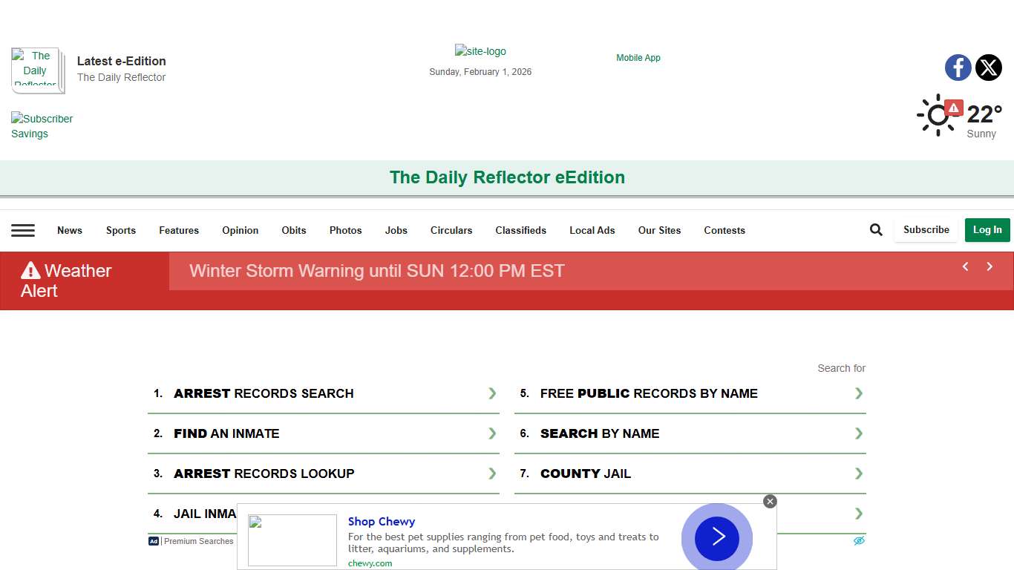Open the Latest e-Edition thumbnail
The height and width of the screenshot is (570, 1014).
click(37, 71)
